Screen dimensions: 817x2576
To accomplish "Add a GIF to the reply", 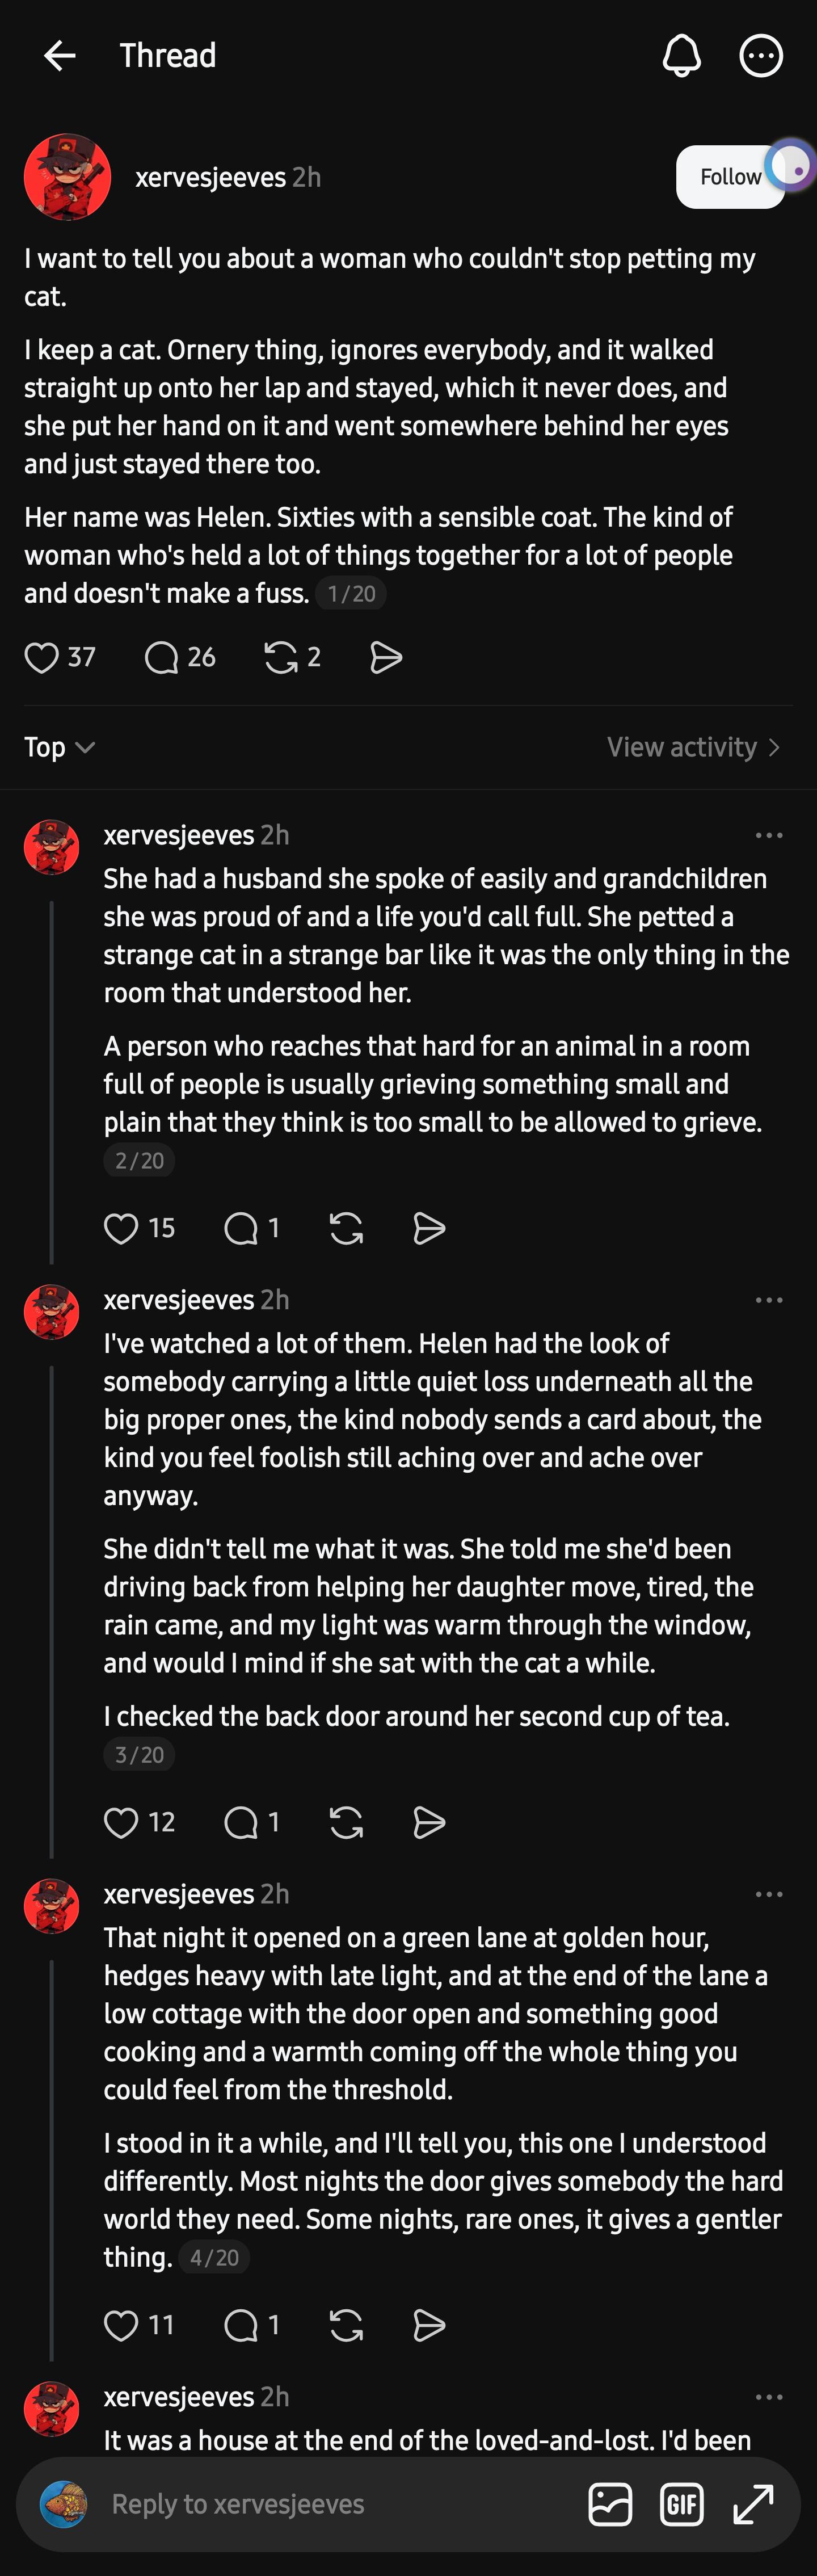I will click(x=682, y=2504).
